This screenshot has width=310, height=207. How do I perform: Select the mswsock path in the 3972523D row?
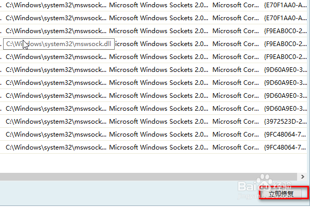[x=56, y=122]
